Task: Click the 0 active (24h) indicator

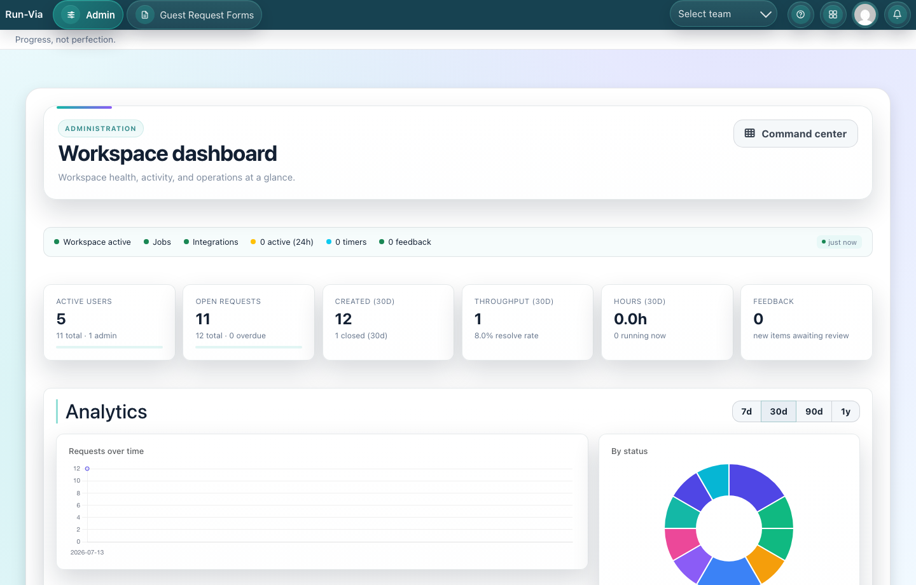Action: coord(282,242)
